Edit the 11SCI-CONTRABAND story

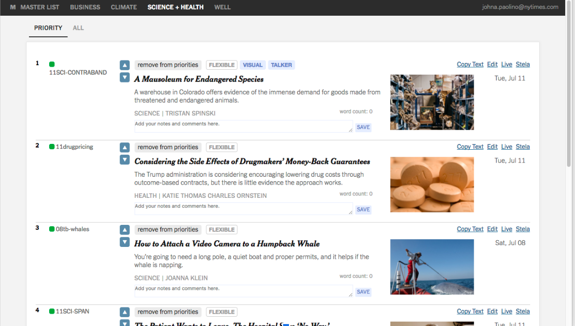click(x=492, y=64)
